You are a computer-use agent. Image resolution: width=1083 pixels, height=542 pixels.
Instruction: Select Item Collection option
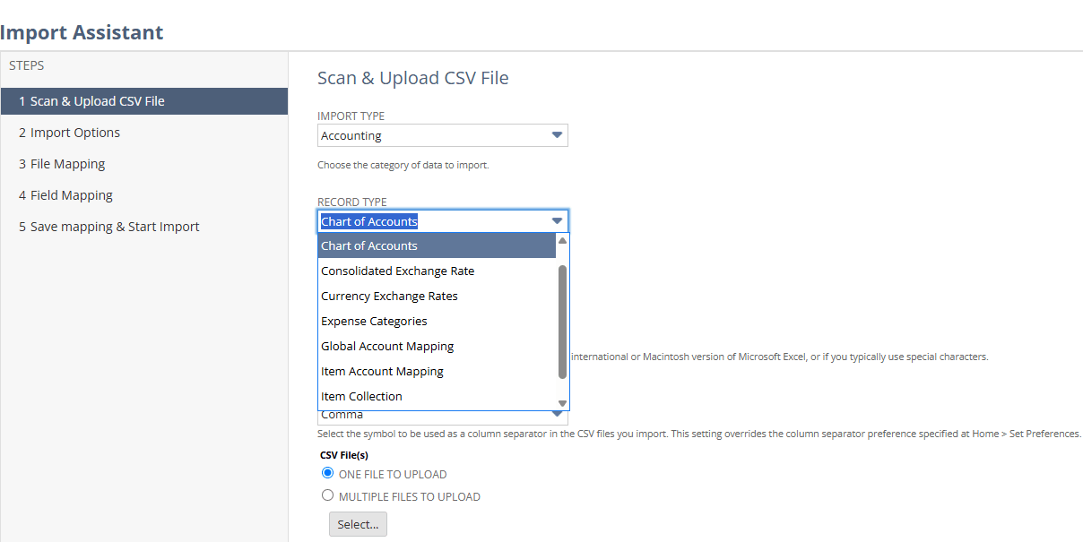[438, 396]
